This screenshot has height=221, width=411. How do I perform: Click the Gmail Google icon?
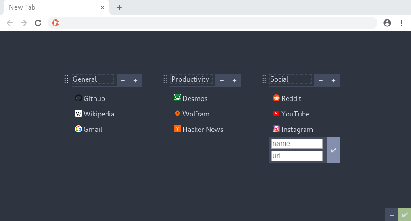coord(79,129)
